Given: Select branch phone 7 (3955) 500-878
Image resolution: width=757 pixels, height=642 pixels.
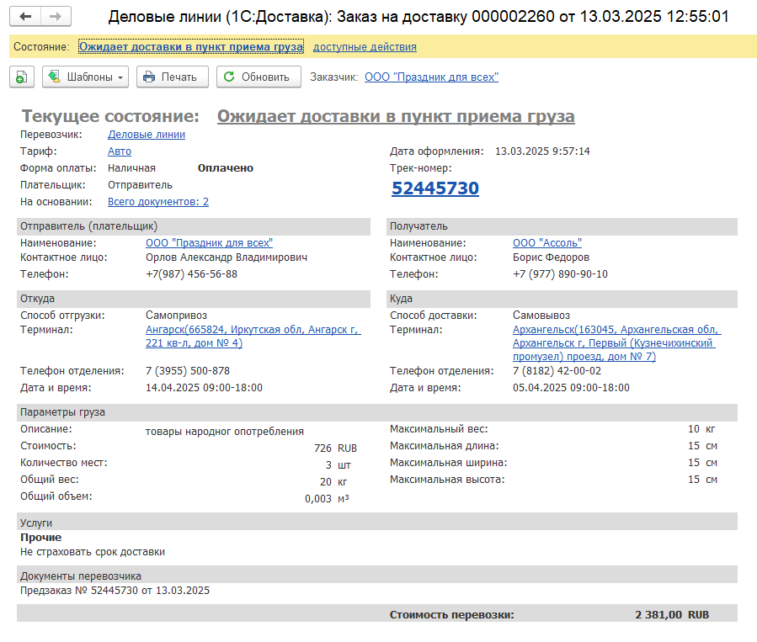Looking at the screenshot, I should tap(188, 371).
